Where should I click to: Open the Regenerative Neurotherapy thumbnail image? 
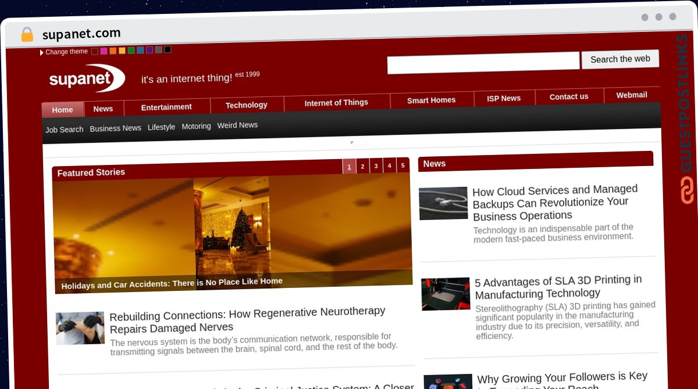80,328
